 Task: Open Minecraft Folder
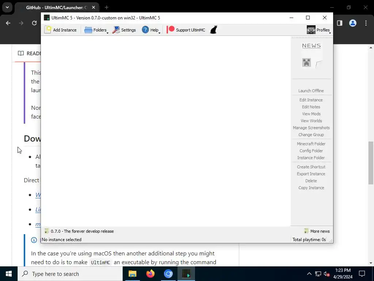[311, 143]
